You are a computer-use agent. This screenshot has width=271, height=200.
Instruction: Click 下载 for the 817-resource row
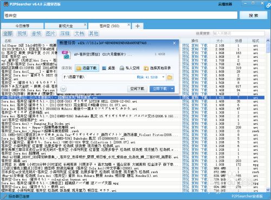click(204, 86)
